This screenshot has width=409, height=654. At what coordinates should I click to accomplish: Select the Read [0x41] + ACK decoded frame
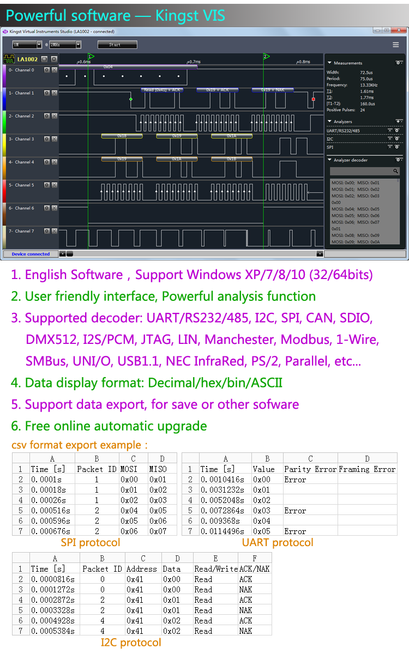tap(162, 90)
